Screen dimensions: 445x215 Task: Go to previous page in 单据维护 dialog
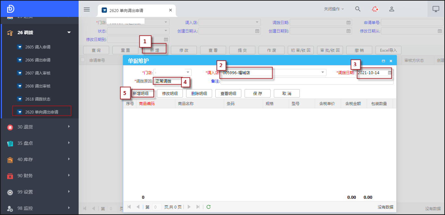click(138, 207)
